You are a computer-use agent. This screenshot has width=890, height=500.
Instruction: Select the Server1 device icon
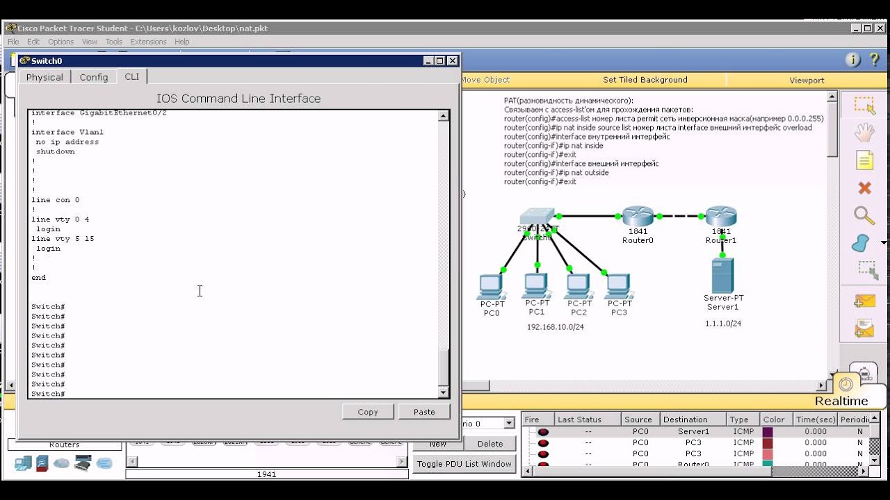pyautogui.click(x=722, y=275)
